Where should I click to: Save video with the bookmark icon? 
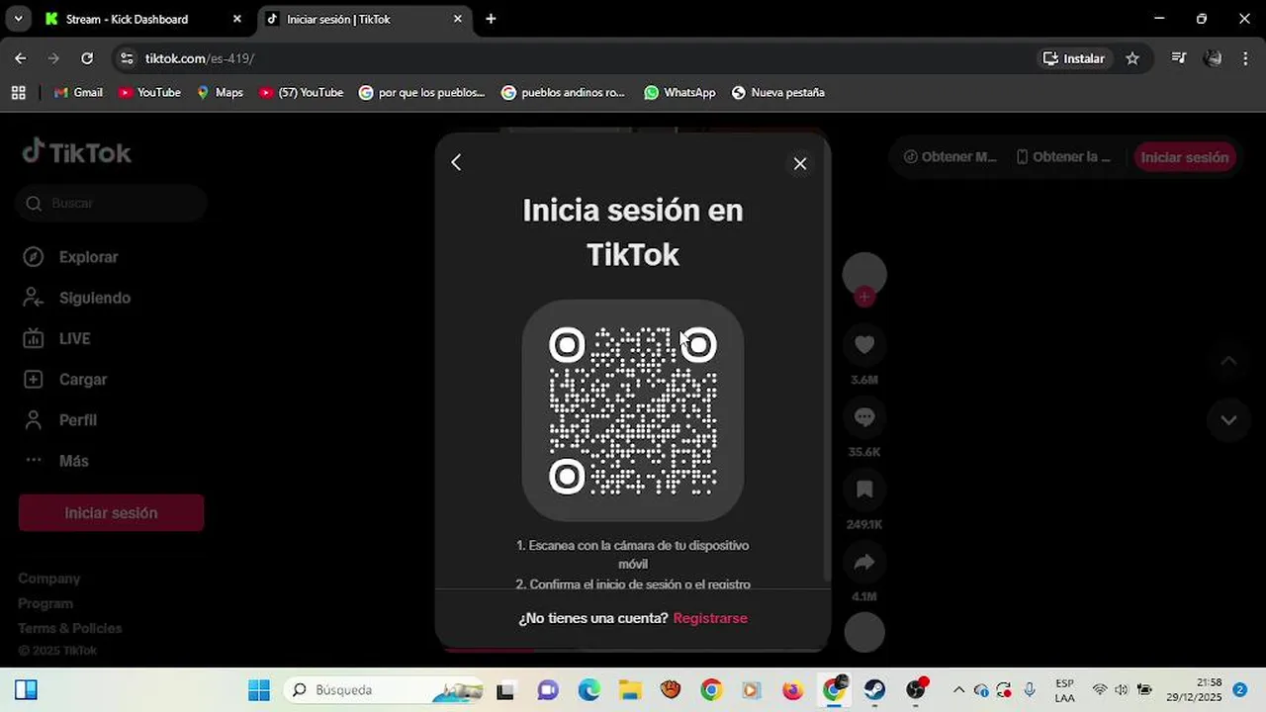[864, 489]
